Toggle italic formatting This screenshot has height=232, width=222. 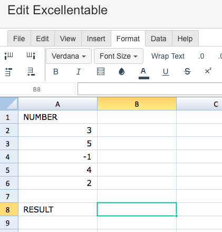79,72
